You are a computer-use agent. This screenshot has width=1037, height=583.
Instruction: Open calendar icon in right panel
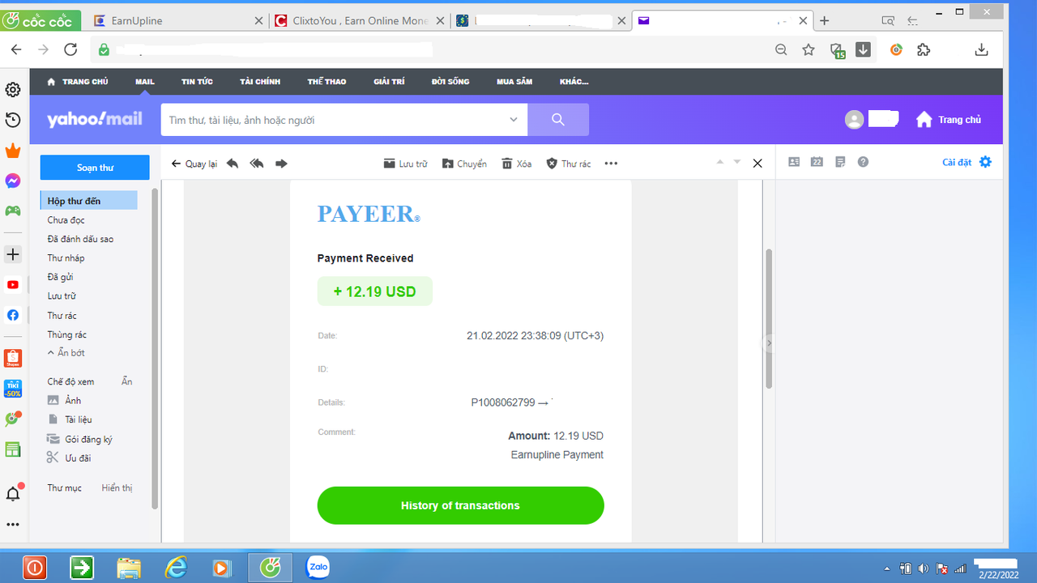point(817,162)
